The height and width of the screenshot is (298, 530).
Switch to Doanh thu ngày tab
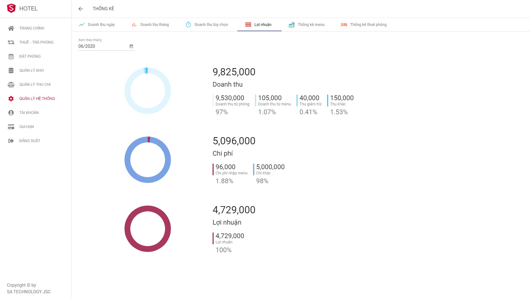pyautogui.click(x=97, y=25)
